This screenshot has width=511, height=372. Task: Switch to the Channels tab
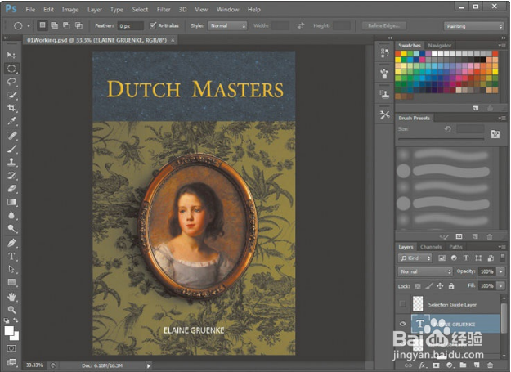click(431, 247)
